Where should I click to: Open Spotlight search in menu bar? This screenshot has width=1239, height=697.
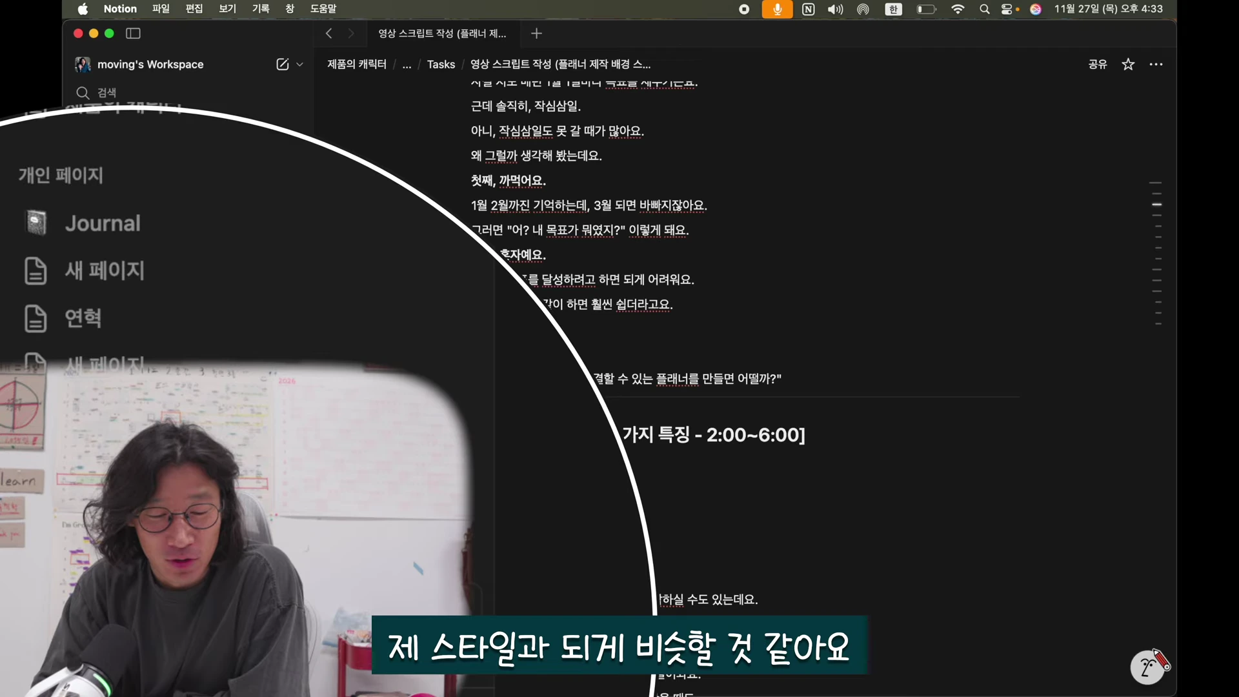985,9
